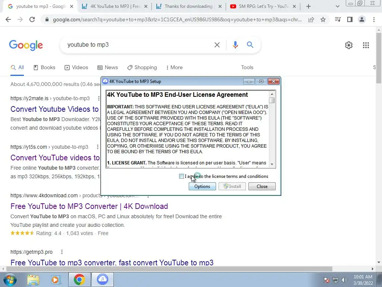Open search Tools
The width and height of the screenshot is (382, 287).
point(247,68)
